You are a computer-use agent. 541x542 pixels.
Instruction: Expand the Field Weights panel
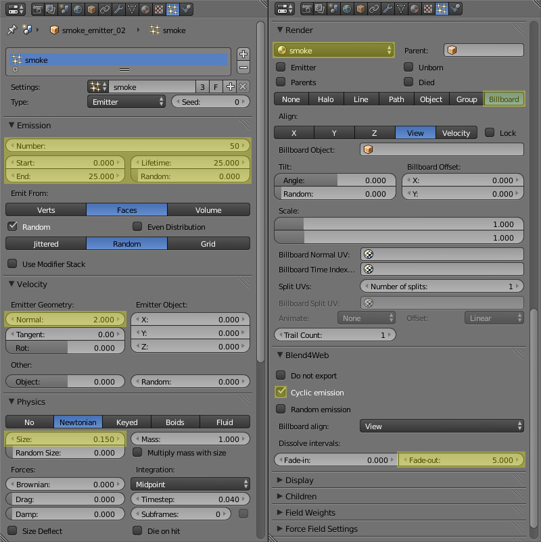click(311, 513)
